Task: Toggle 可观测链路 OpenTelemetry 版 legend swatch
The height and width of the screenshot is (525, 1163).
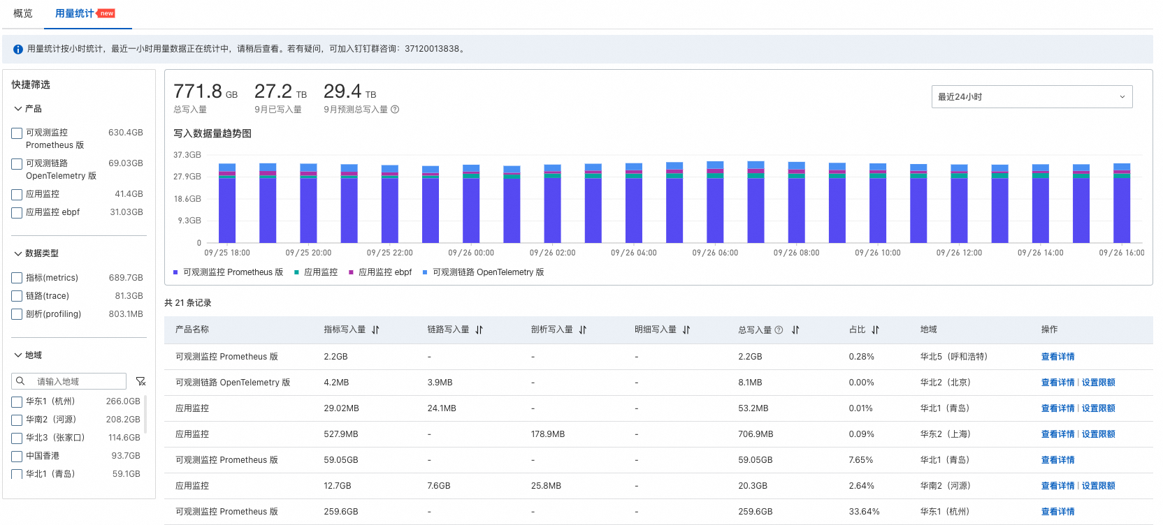Action: click(x=425, y=272)
